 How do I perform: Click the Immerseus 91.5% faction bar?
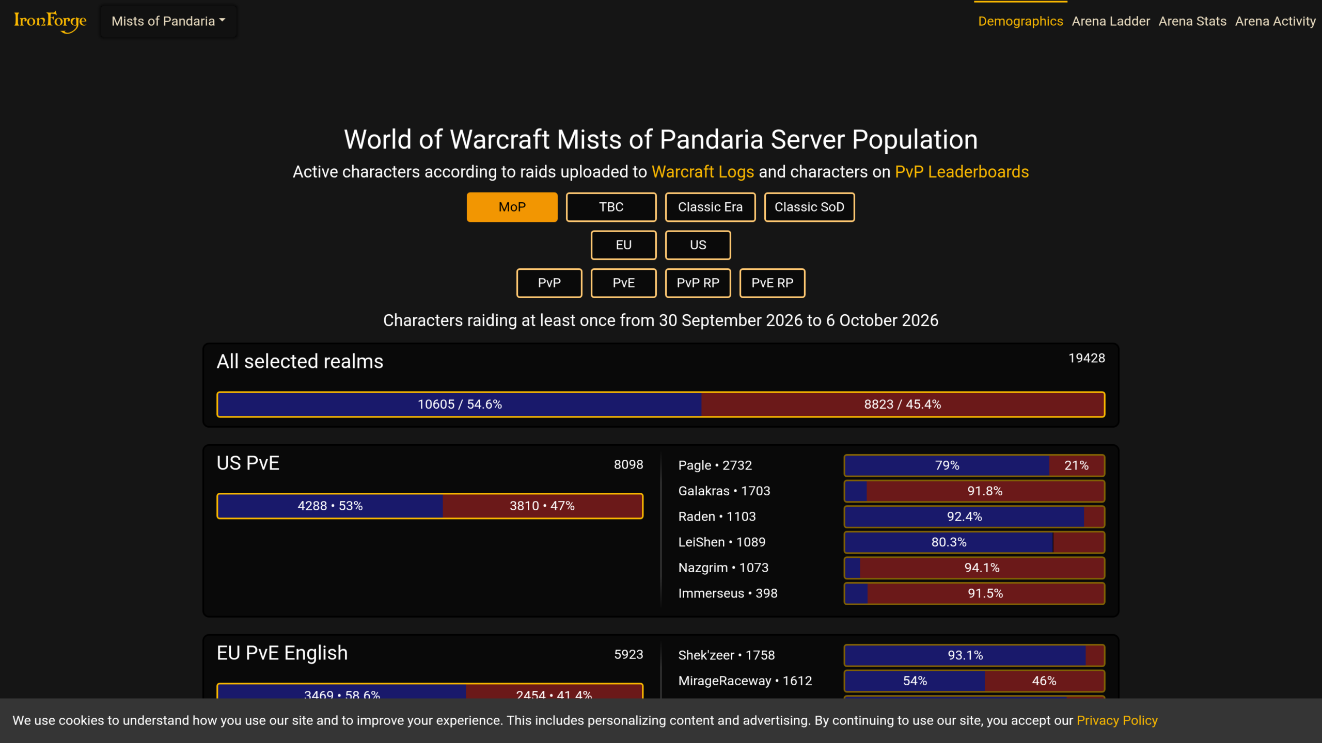click(985, 593)
